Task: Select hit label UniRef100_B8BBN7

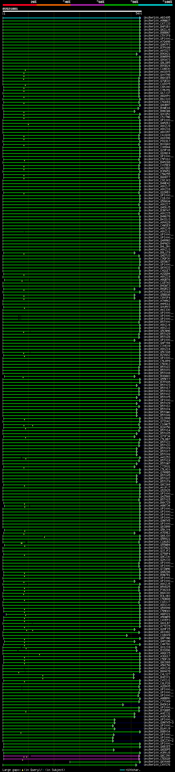Action: 157,33
